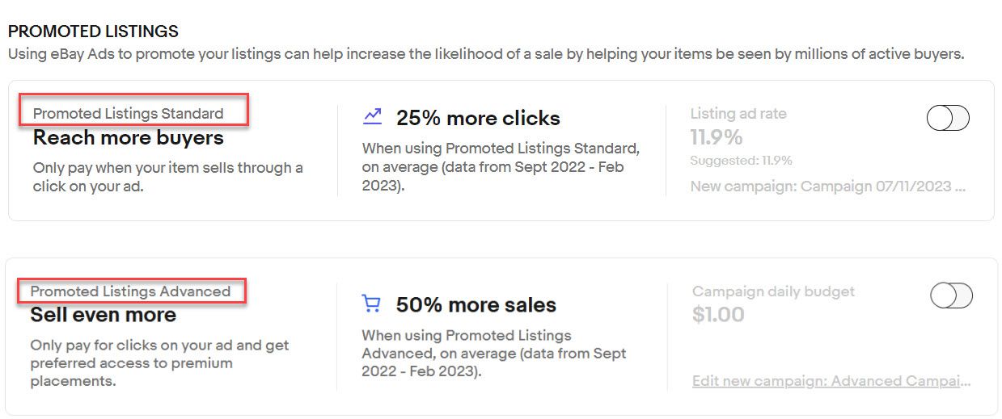Click the Promoted Listings Standard label

(128, 113)
